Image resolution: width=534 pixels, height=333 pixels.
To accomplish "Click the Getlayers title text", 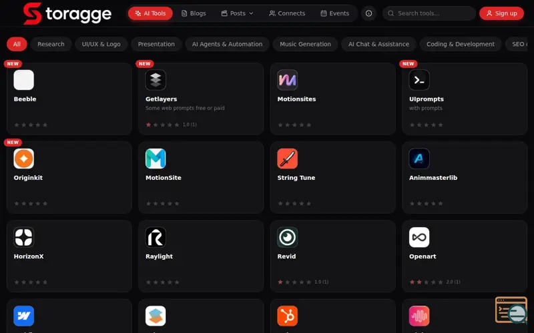I will (x=161, y=99).
